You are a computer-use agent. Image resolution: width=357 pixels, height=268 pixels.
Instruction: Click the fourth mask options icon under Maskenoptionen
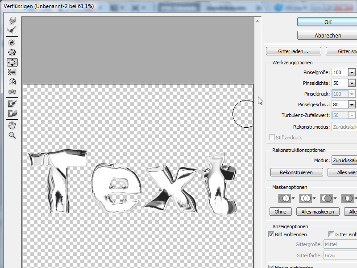click(x=347, y=198)
